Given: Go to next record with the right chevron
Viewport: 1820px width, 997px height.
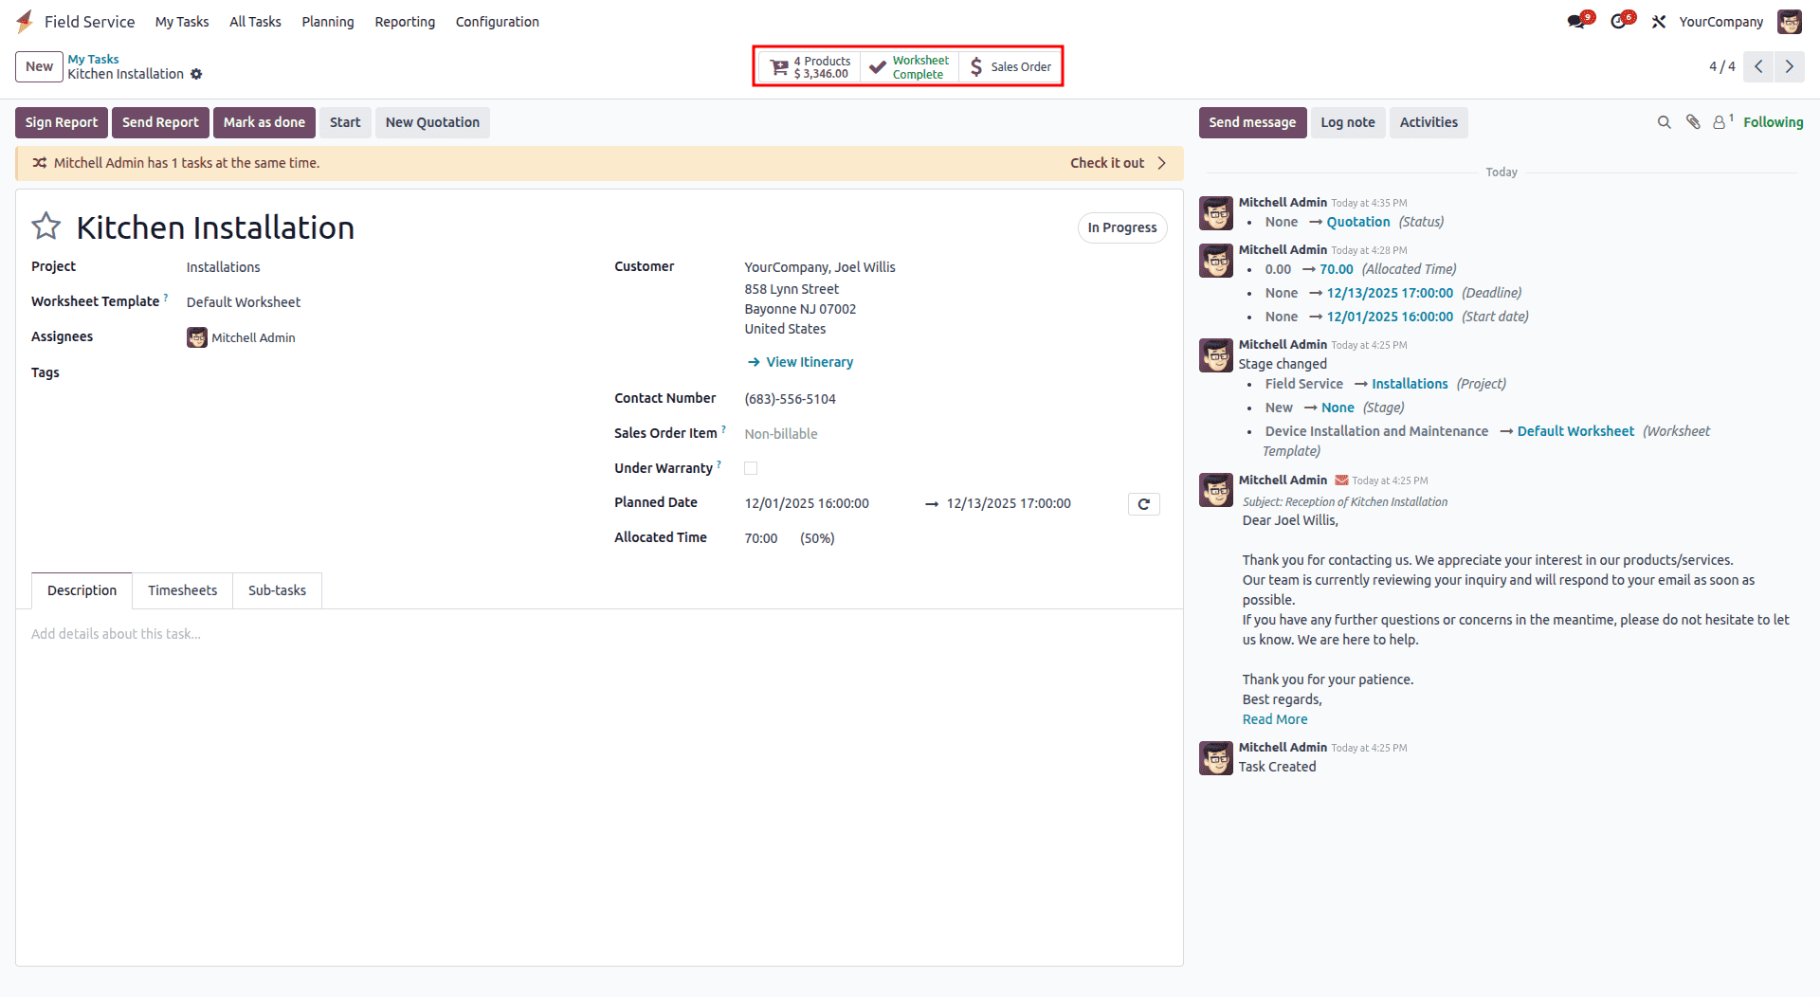Looking at the screenshot, I should point(1789,66).
